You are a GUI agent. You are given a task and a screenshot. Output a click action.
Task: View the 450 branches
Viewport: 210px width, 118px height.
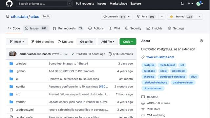(x=43, y=42)
